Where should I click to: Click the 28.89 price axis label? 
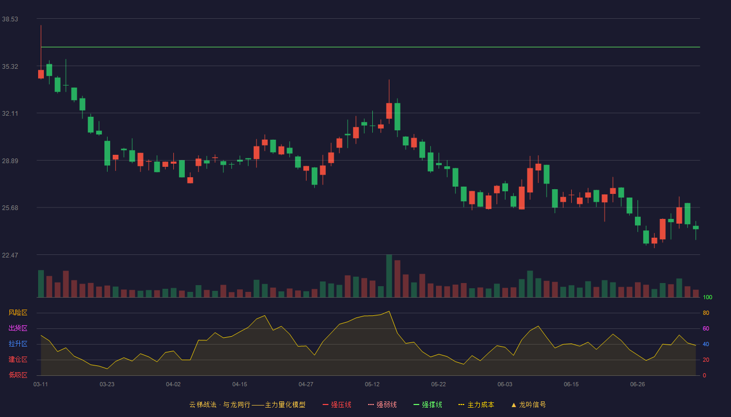pos(10,161)
